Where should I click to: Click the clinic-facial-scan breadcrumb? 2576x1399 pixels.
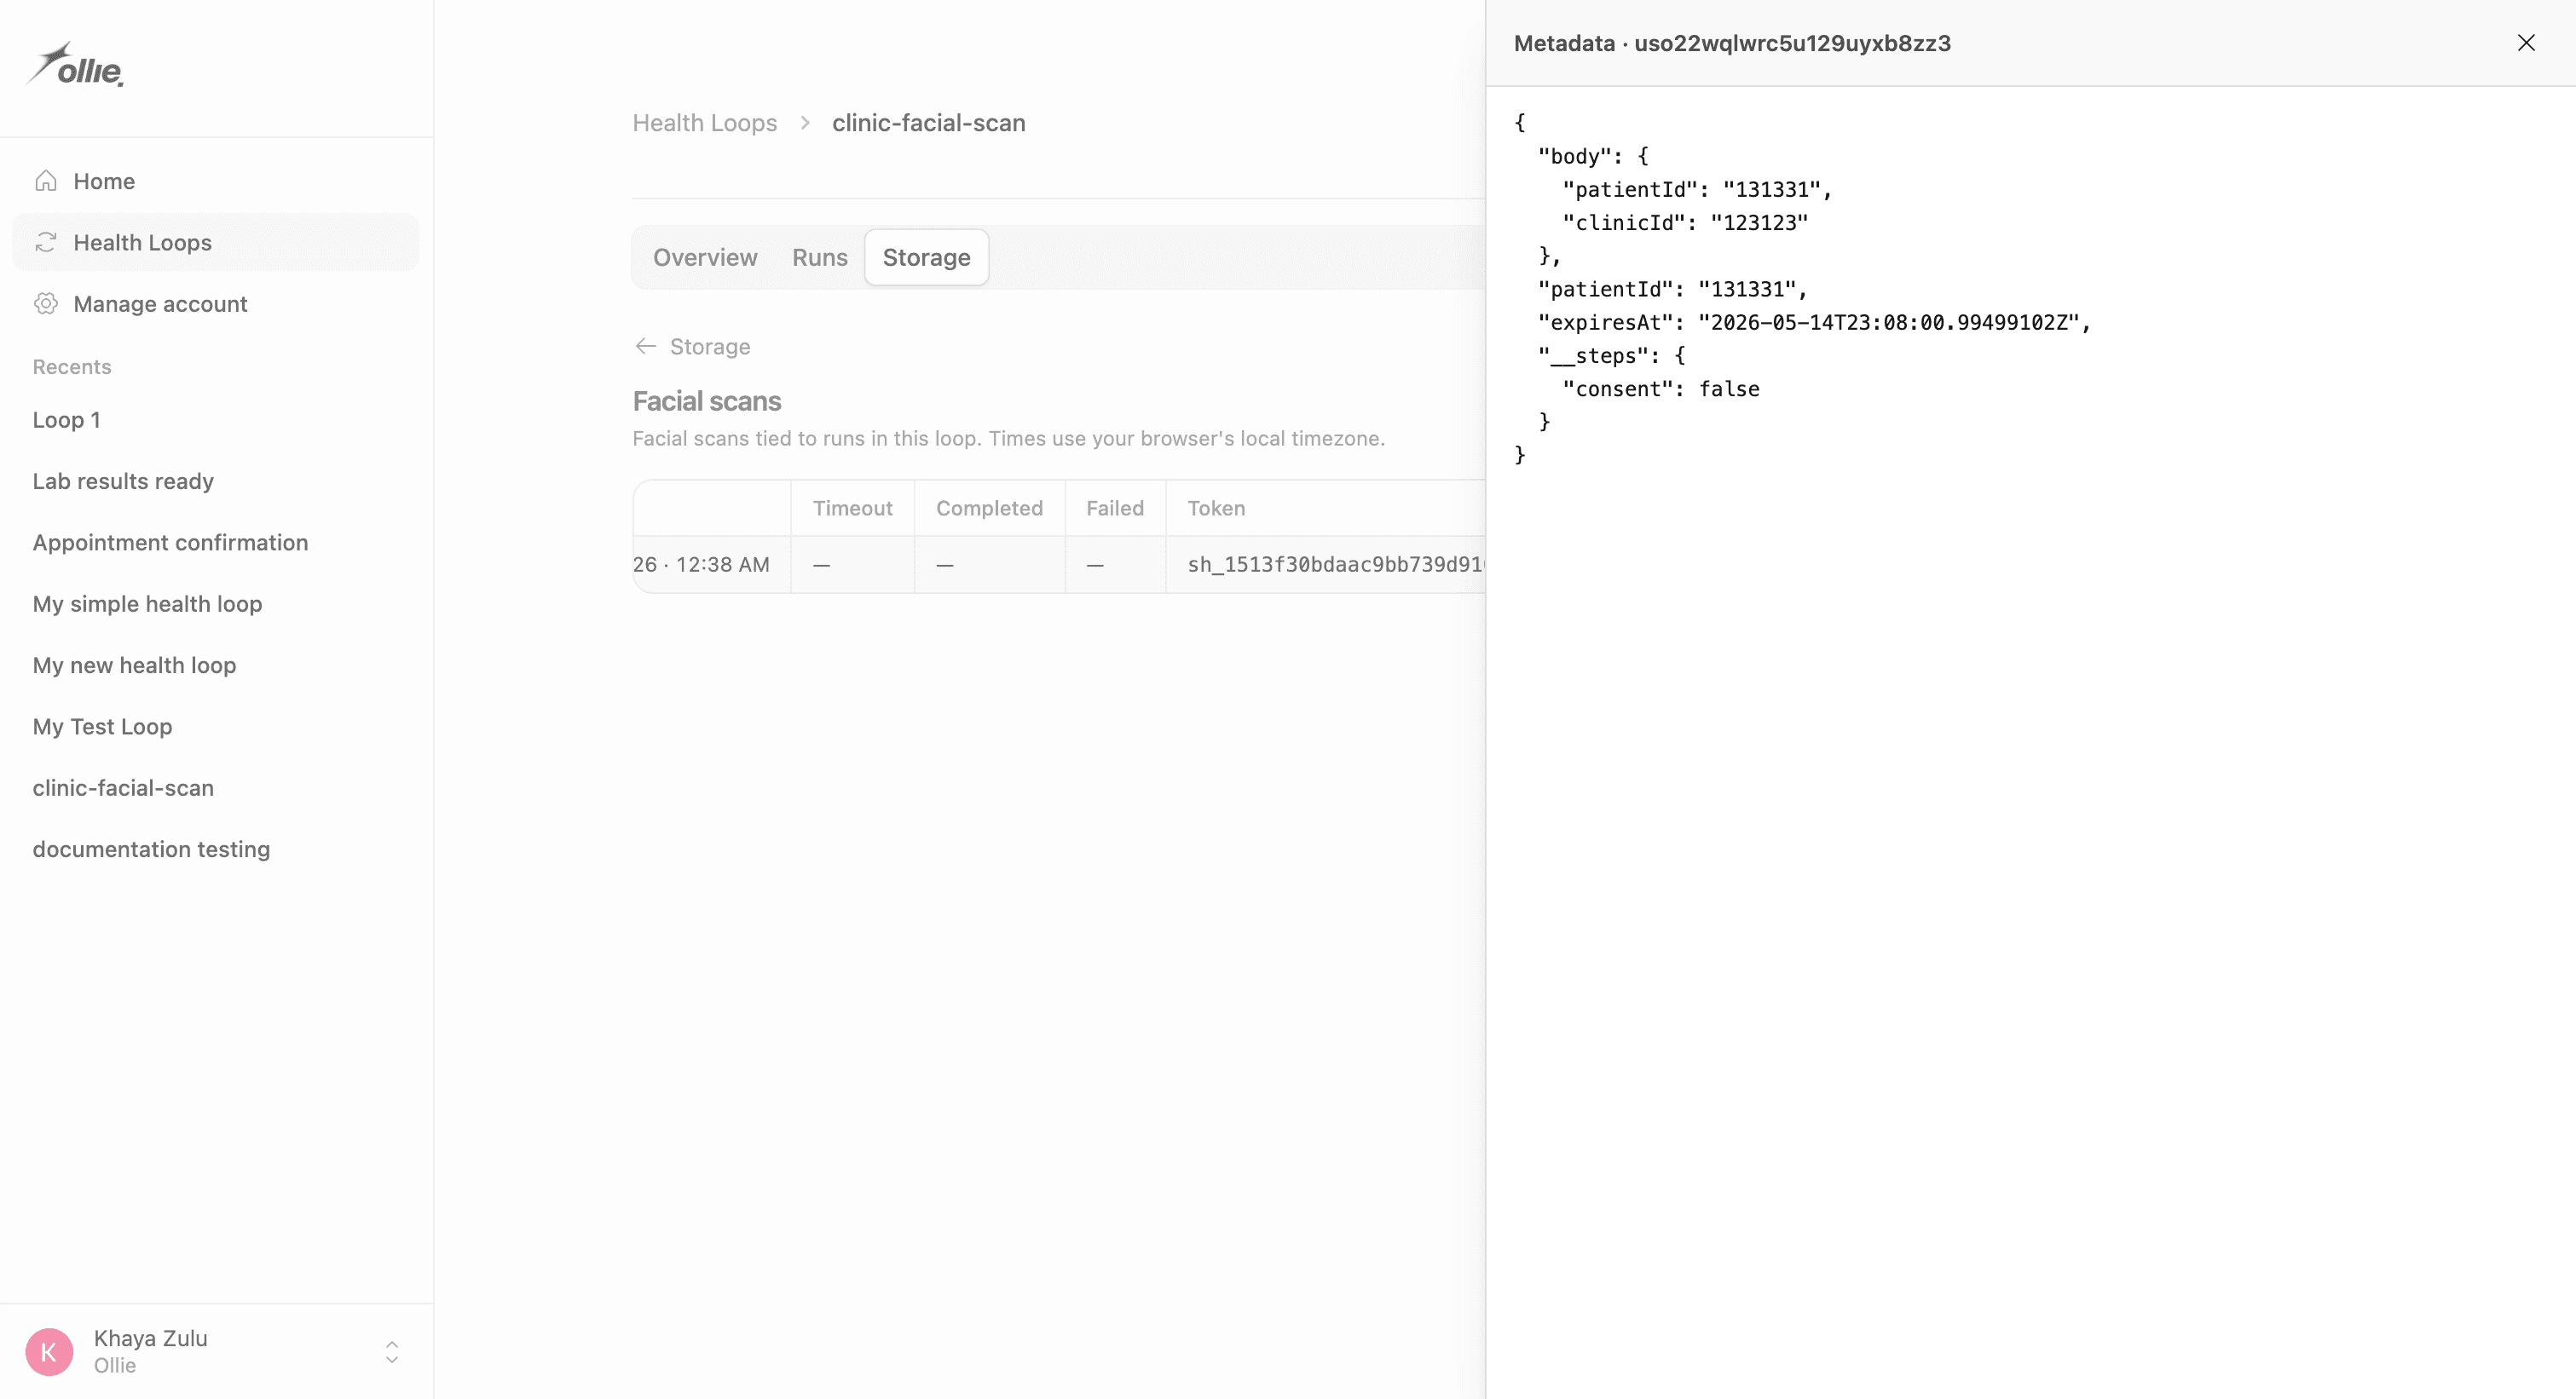pos(929,123)
